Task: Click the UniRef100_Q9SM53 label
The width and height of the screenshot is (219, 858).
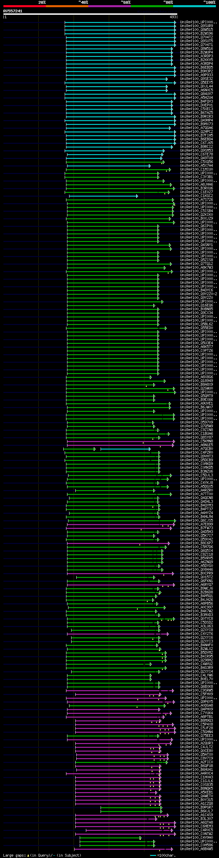Action: pos(196,150)
